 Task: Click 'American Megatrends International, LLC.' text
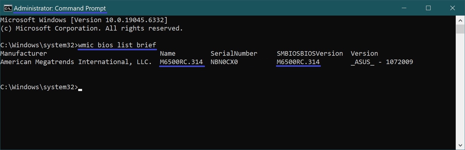[76, 62]
